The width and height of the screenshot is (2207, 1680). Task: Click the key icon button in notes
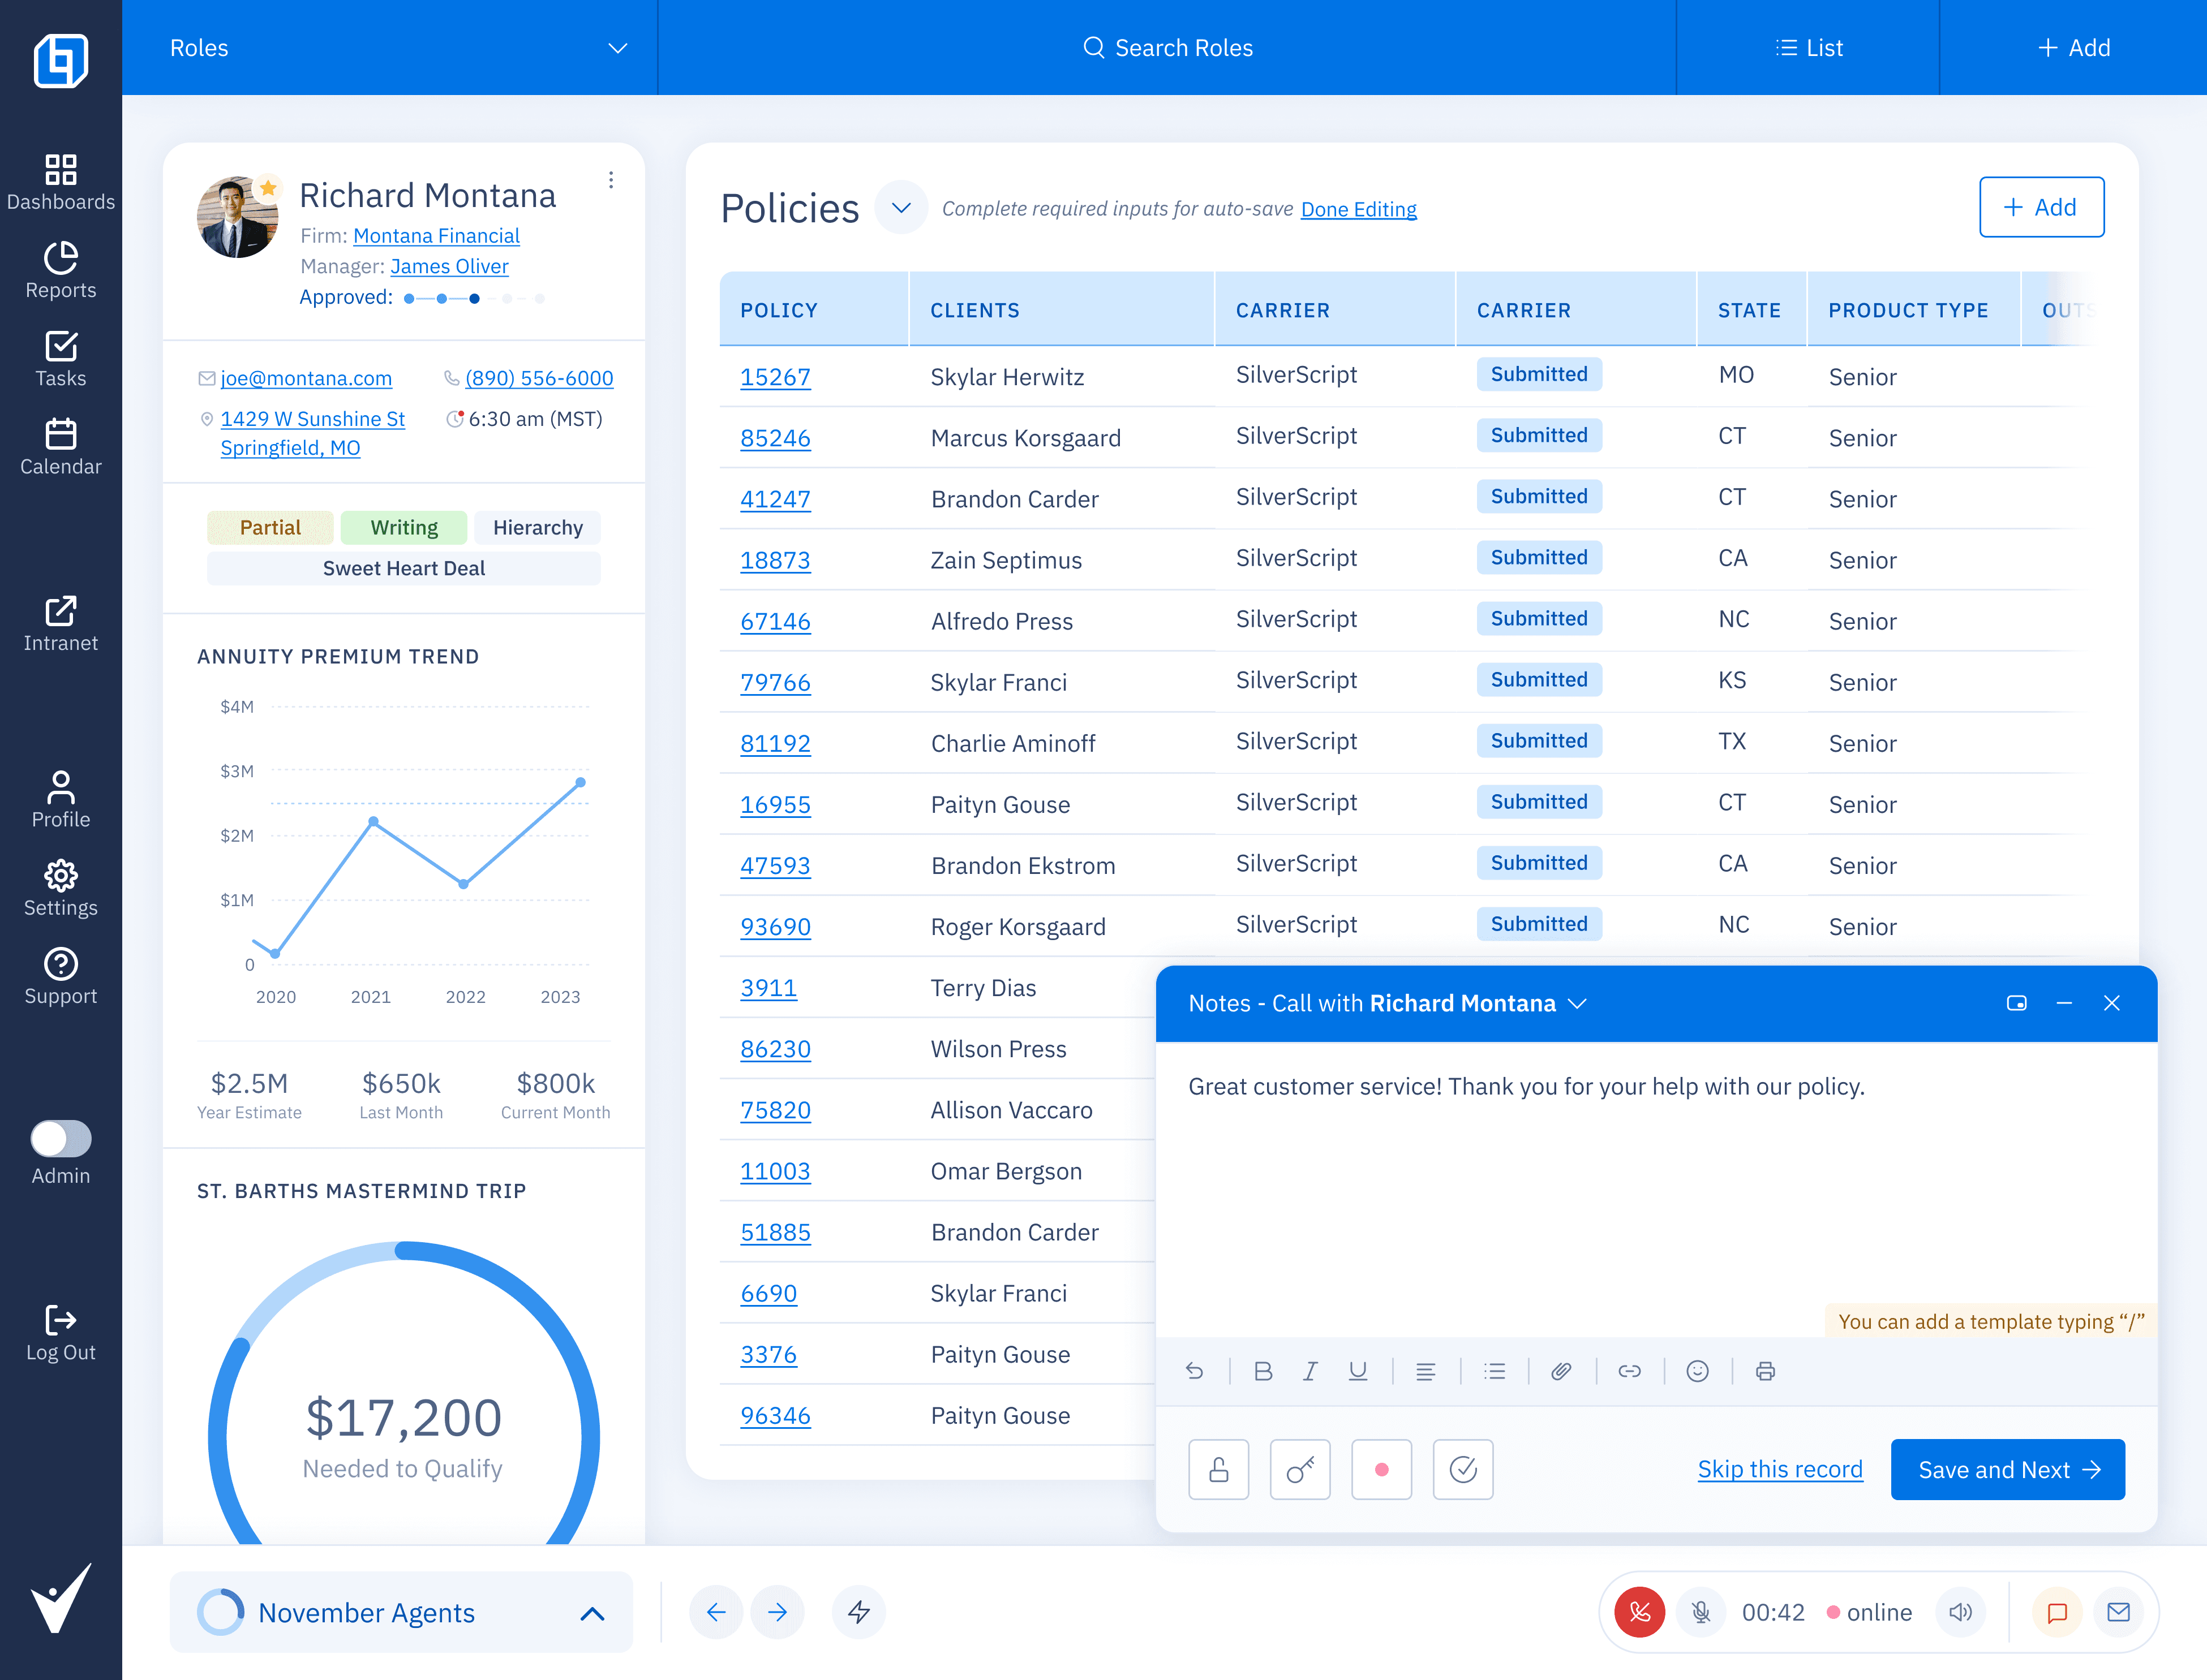[x=1300, y=1469]
